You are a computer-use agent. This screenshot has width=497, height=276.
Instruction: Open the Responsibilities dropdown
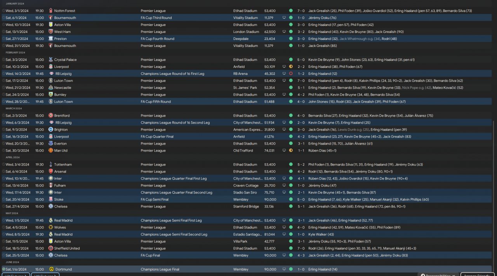pyautogui.click(x=438, y=274)
